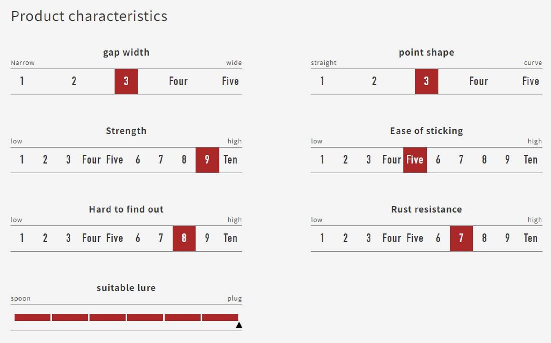Click the Product characteristics heading

point(89,16)
